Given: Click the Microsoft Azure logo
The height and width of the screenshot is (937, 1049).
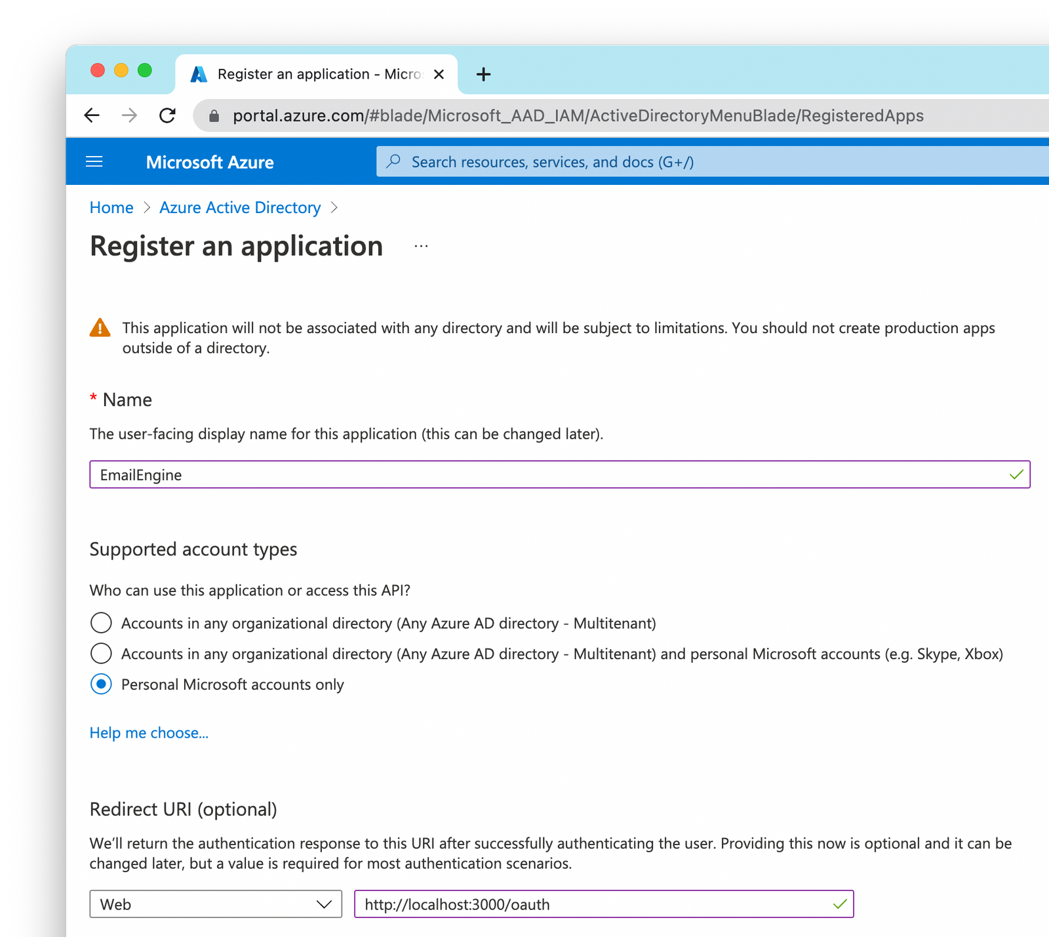Looking at the screenshot, I should pos(210,161).
